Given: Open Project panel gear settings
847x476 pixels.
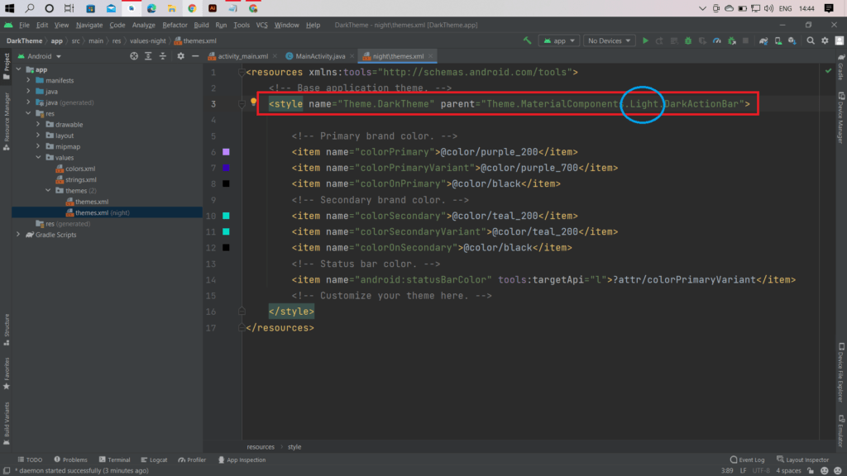Looking at the screenshot, I should pos(181,56).
